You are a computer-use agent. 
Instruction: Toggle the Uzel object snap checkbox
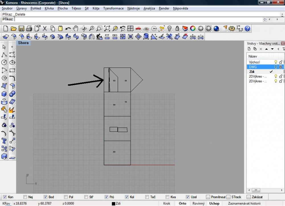tap(188, 197)
